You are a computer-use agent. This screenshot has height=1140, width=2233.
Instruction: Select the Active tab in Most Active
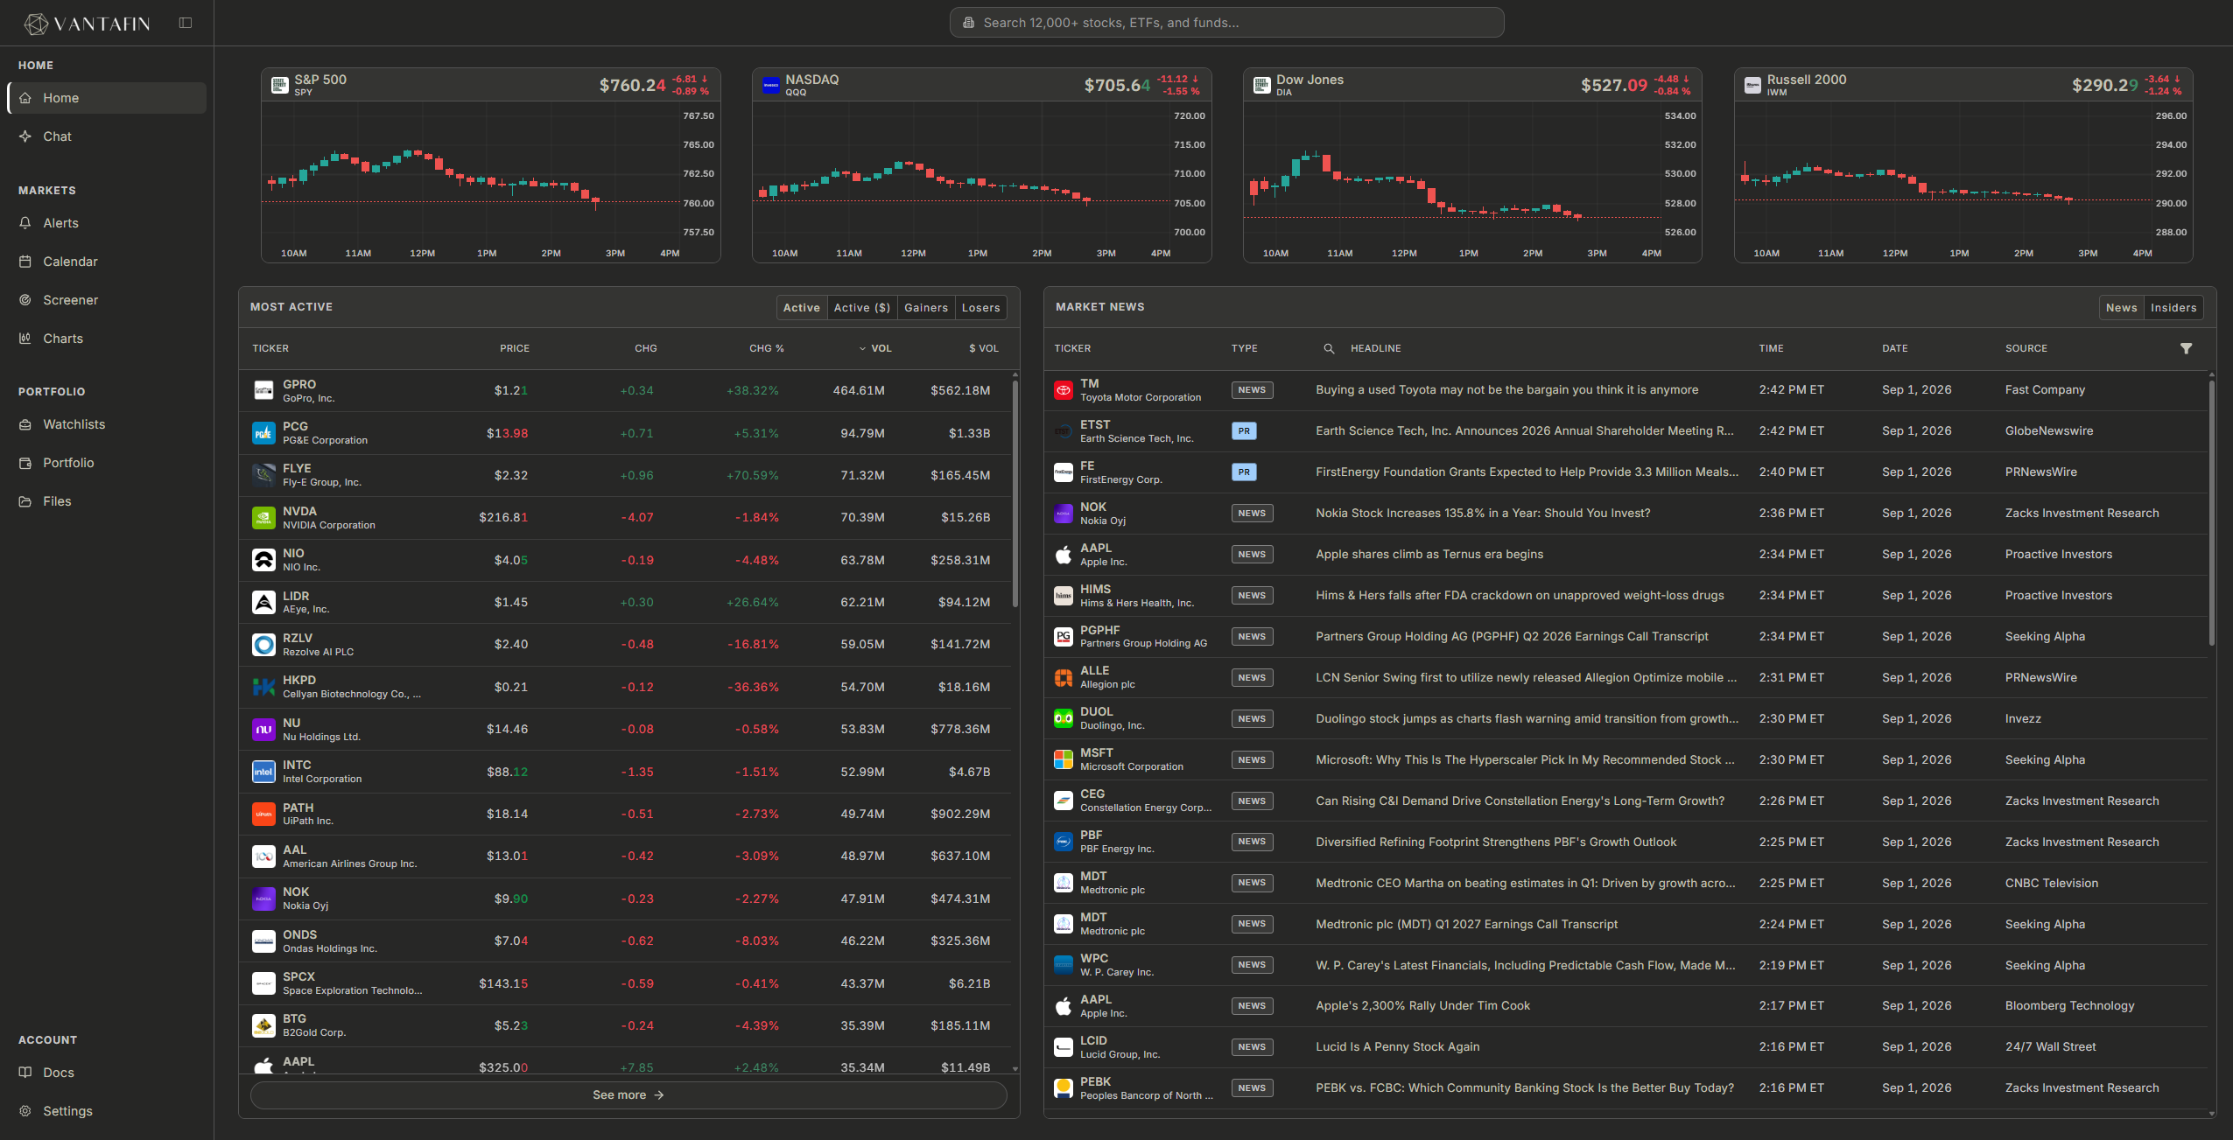pyautogui.click(x=801, y=308)
